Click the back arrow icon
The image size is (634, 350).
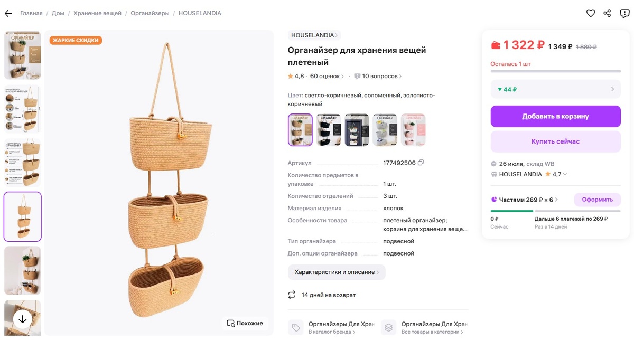[x=8, y=13]
